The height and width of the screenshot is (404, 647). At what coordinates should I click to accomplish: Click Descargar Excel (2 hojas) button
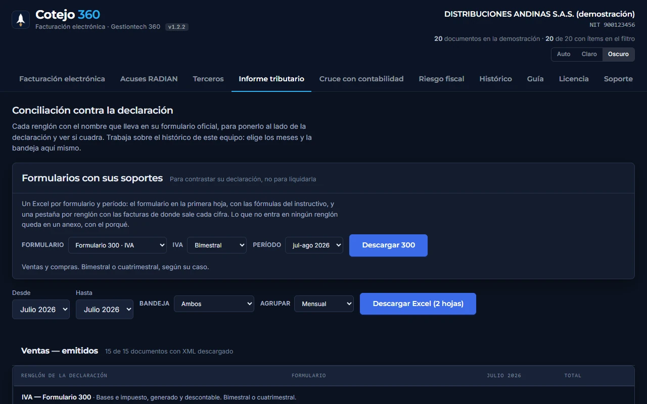point(418,304)
